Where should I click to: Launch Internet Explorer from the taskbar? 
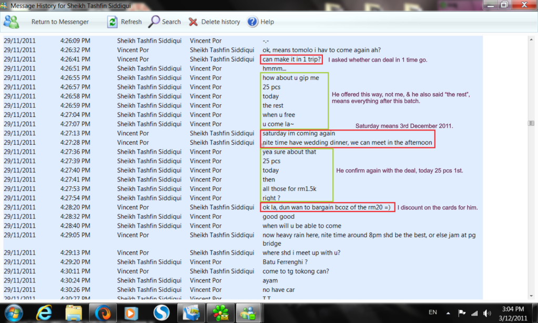point(44,313)
